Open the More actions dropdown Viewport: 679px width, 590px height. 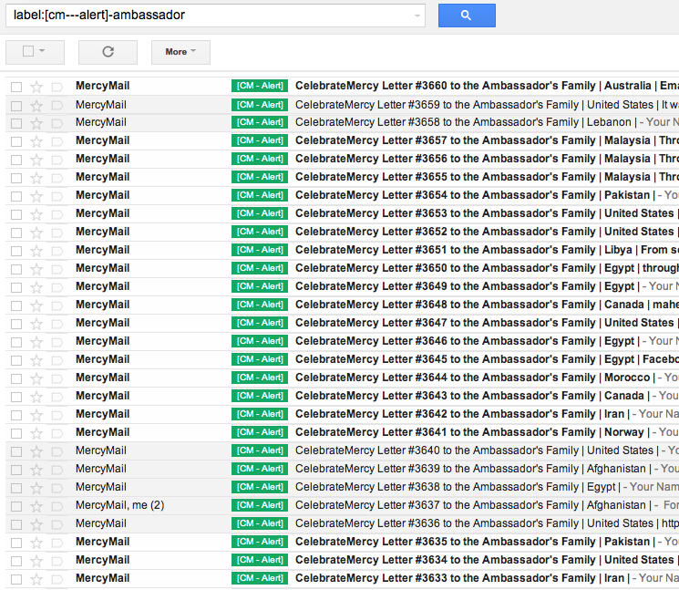(180, 52)
